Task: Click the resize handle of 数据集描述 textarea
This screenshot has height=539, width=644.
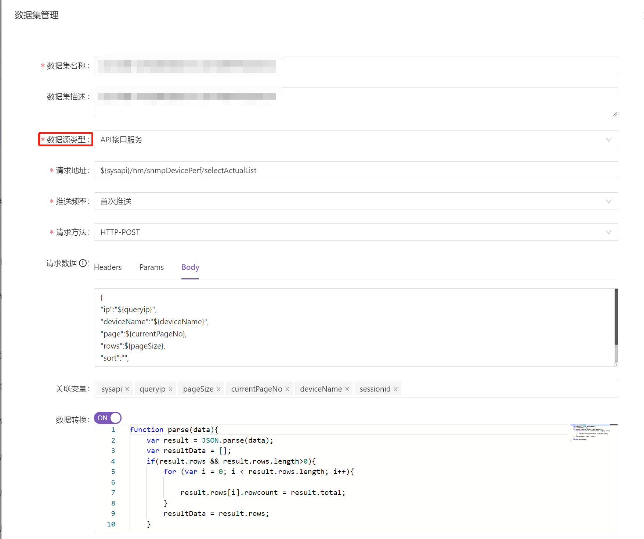Action: click(x=615, y=114)
